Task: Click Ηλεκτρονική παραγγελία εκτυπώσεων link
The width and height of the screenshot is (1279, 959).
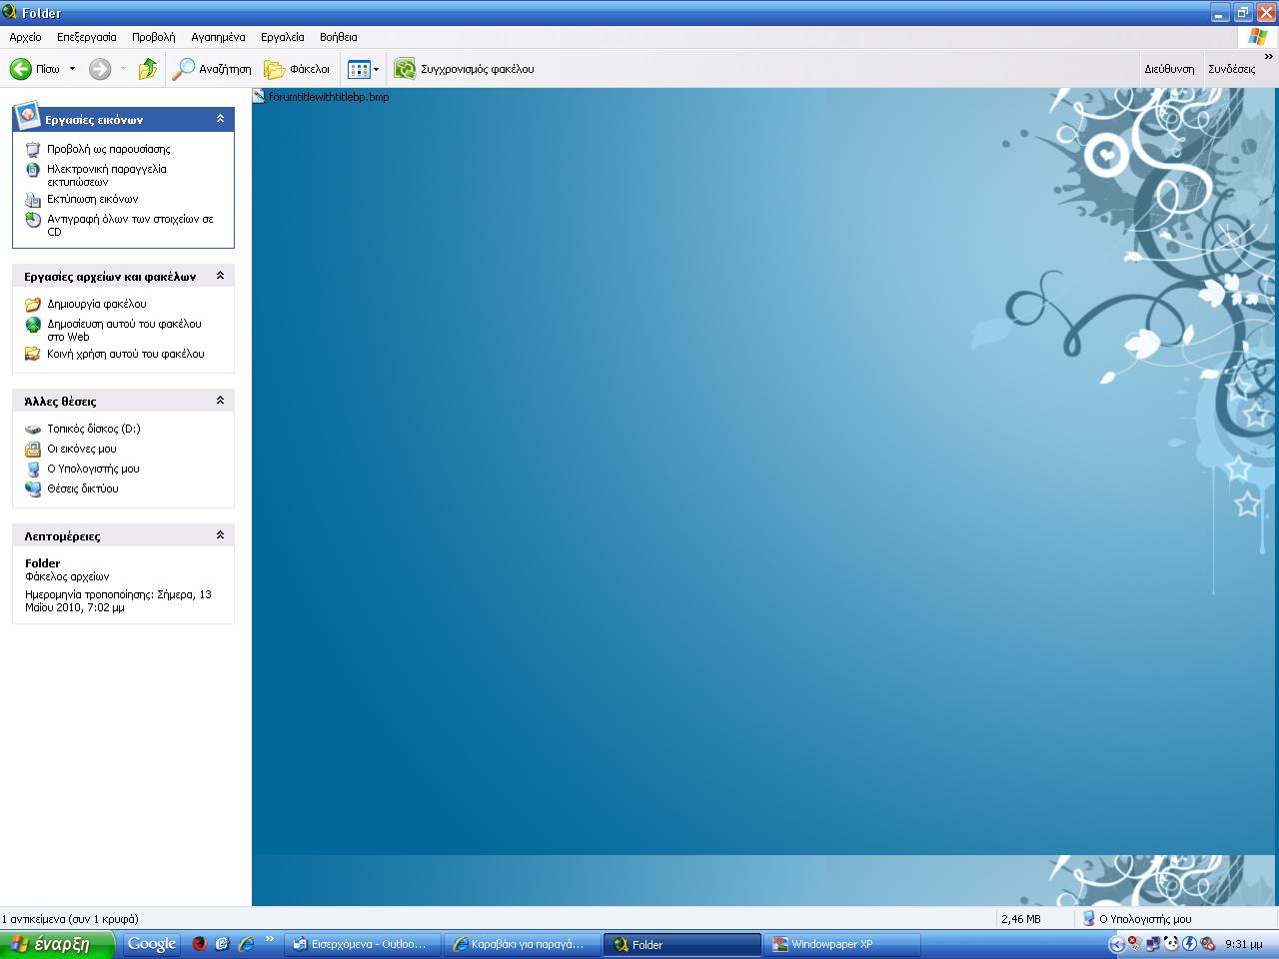Action: point(107,175)
